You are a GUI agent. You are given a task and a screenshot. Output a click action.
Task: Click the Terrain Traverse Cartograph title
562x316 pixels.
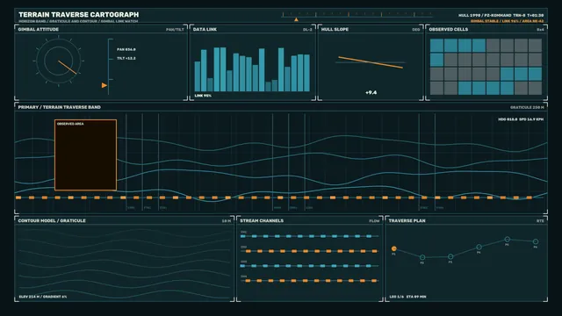pos(78,15)
